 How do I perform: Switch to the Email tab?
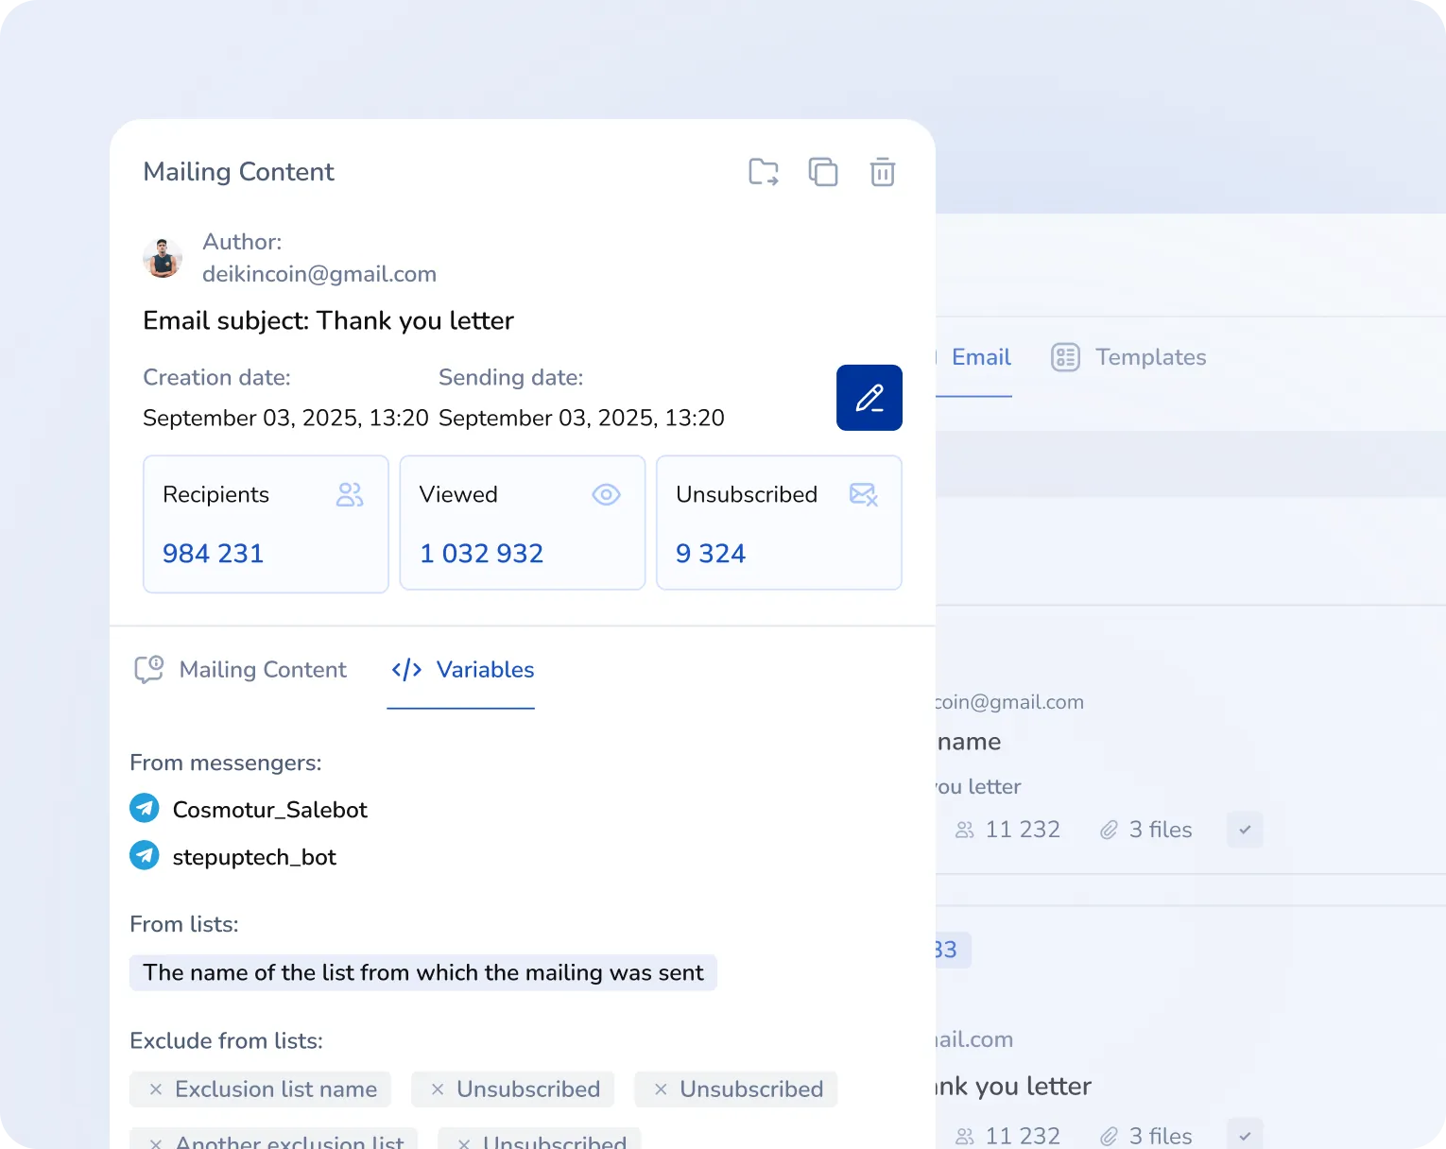click(981, 357)
